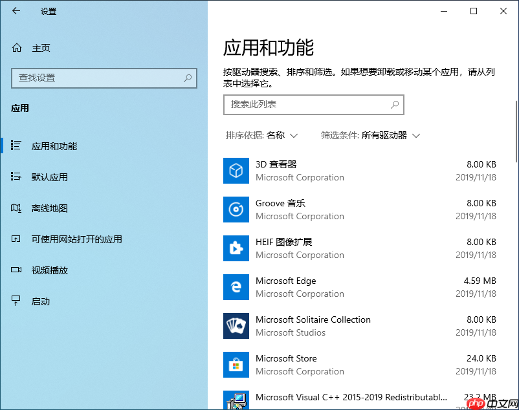Select the Microsoft Edge app name

coord(285,281)
